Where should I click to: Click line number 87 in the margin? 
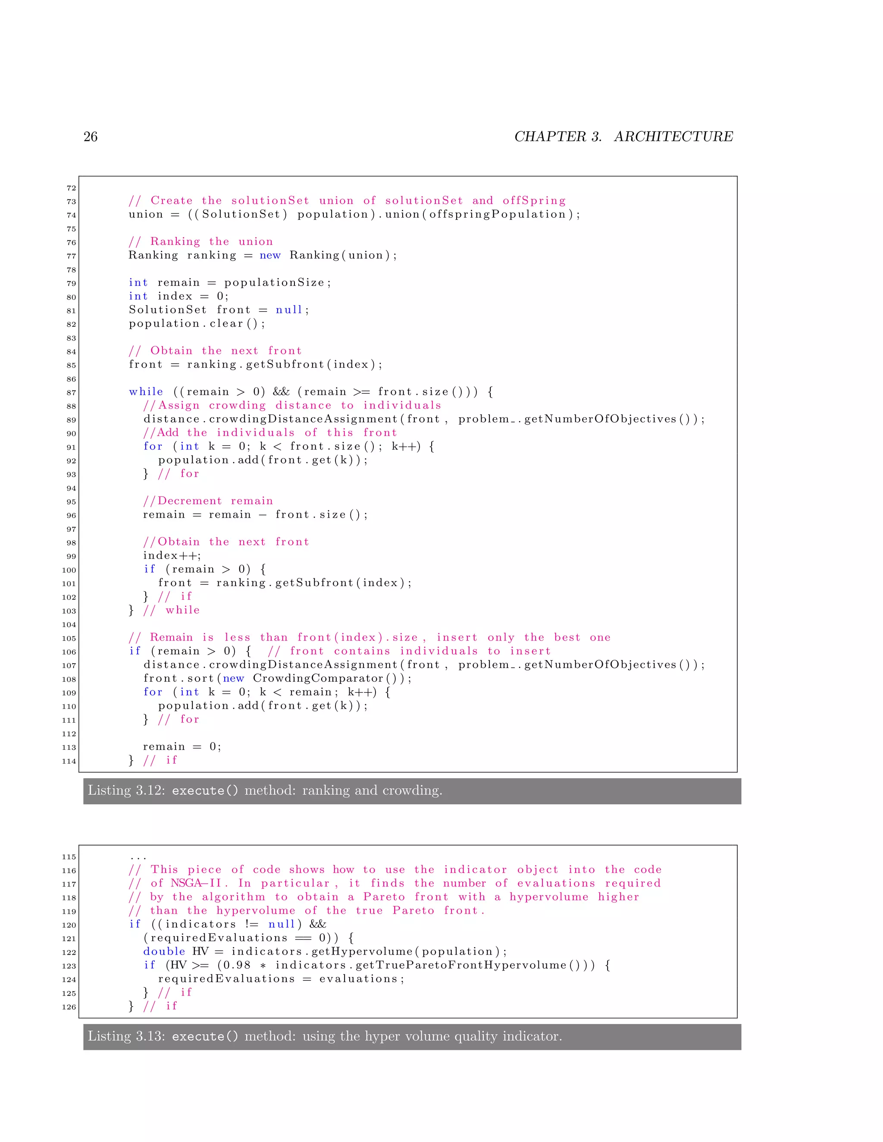point(71,393)
